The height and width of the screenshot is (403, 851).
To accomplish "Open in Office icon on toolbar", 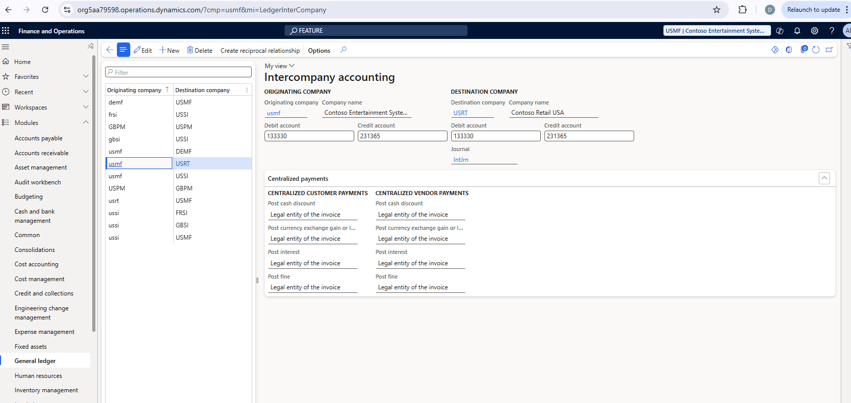I will point(789,50).
